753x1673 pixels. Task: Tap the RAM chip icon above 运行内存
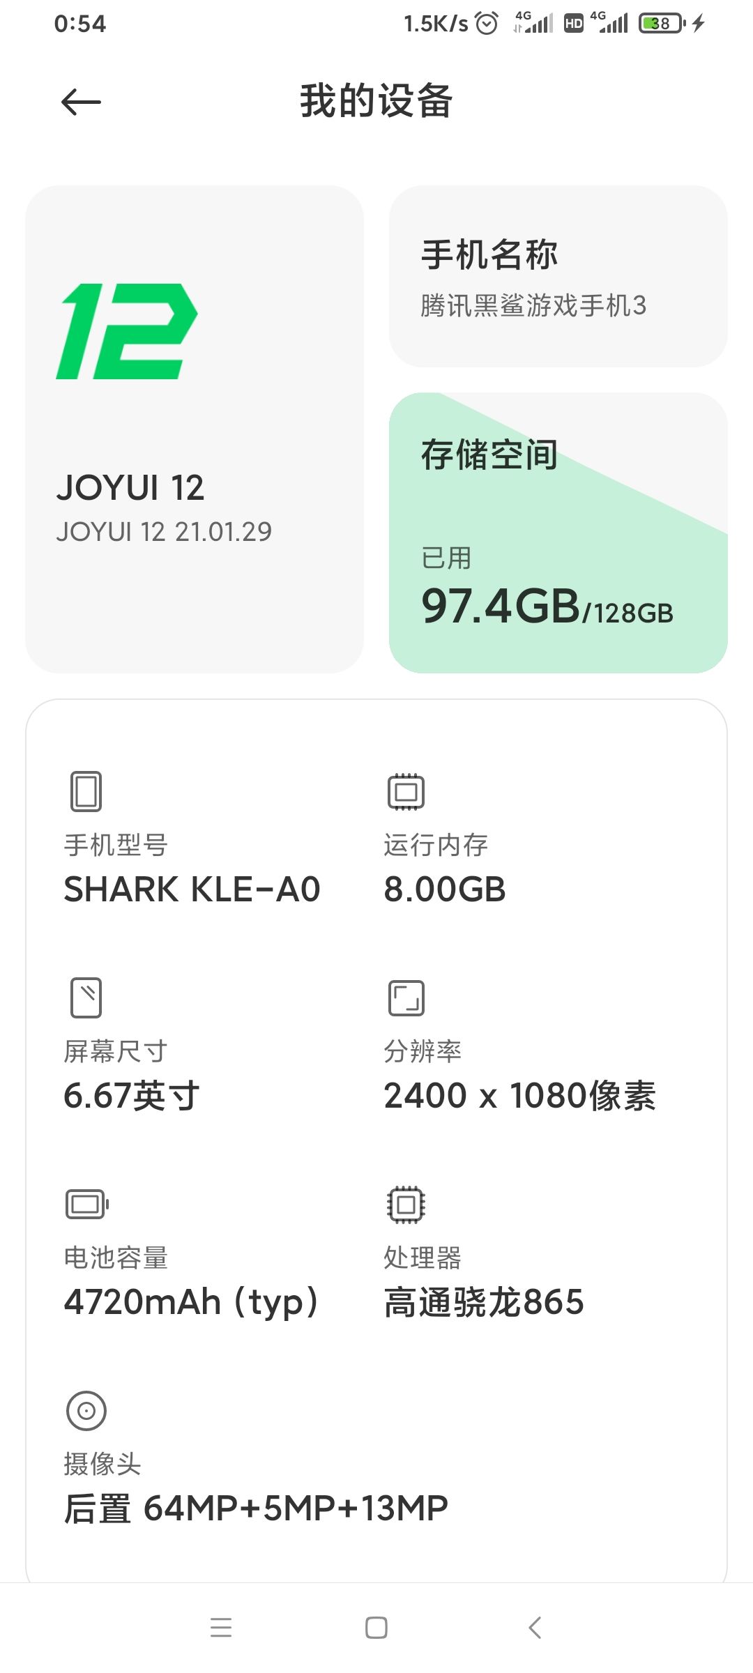click(x=406, y=791)
